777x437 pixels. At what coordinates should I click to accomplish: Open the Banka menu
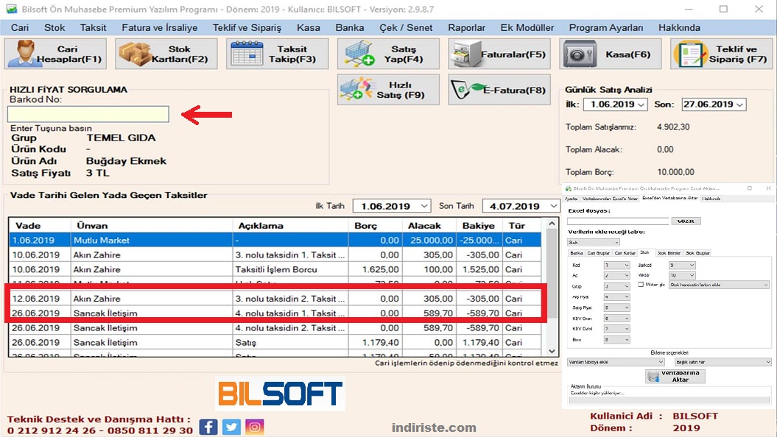(350, 28)
